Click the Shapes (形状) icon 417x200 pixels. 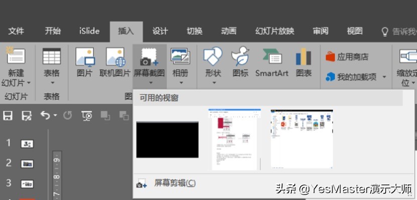(213, 56)
